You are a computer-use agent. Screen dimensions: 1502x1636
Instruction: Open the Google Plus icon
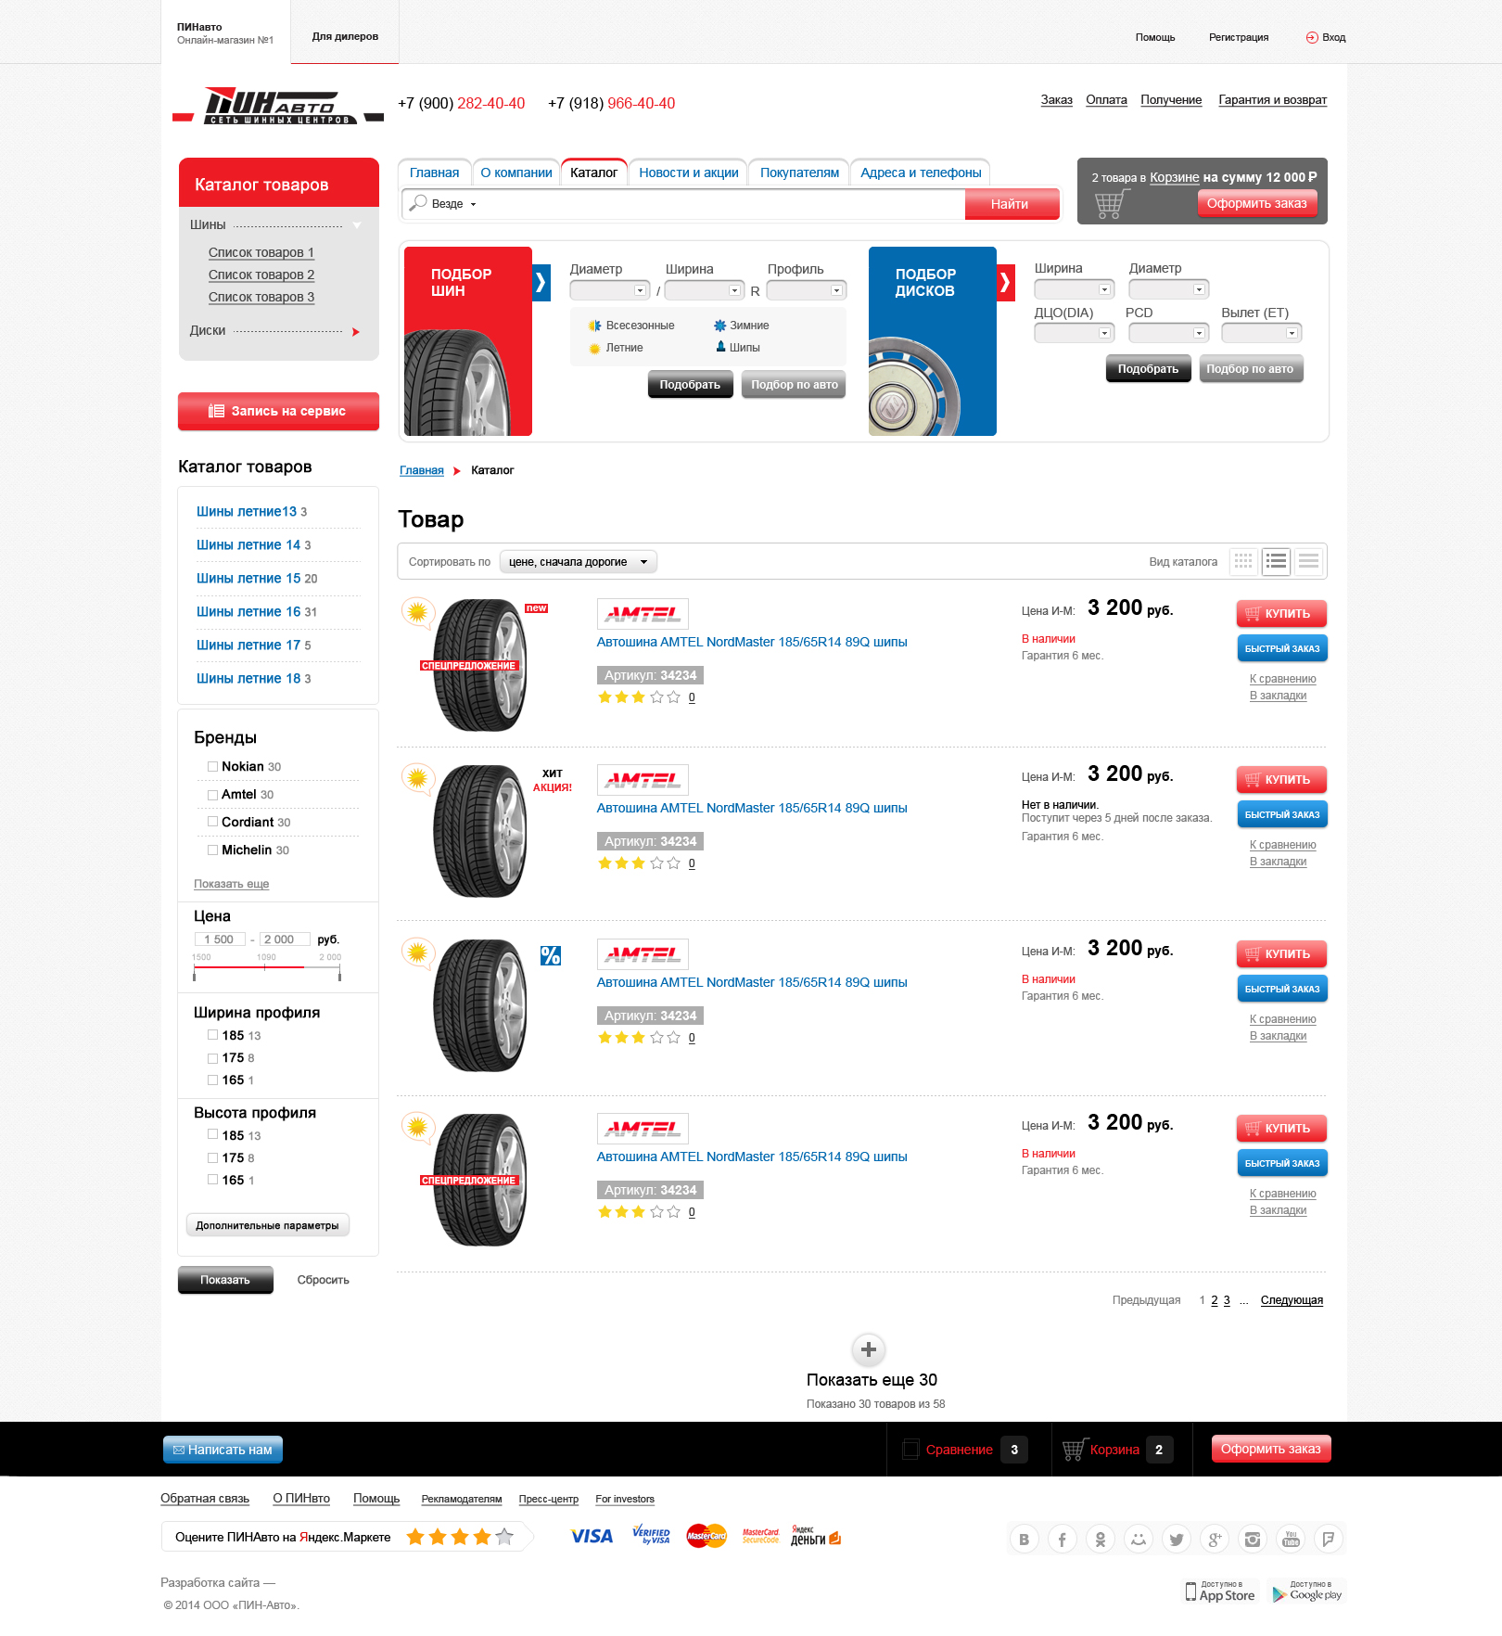1215,1540
